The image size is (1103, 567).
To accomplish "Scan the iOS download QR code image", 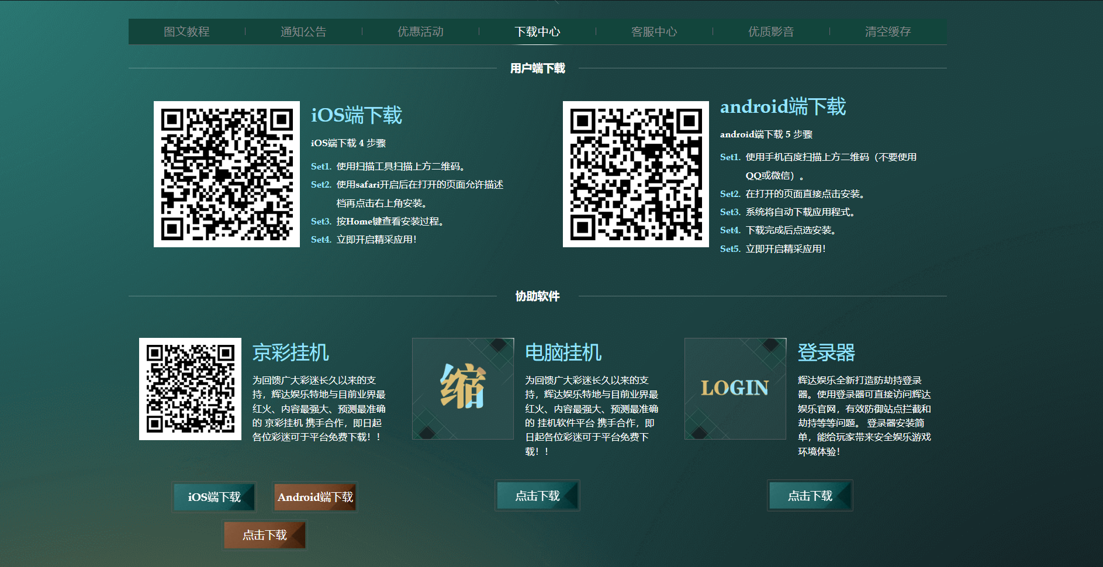I will coord(227,174).
